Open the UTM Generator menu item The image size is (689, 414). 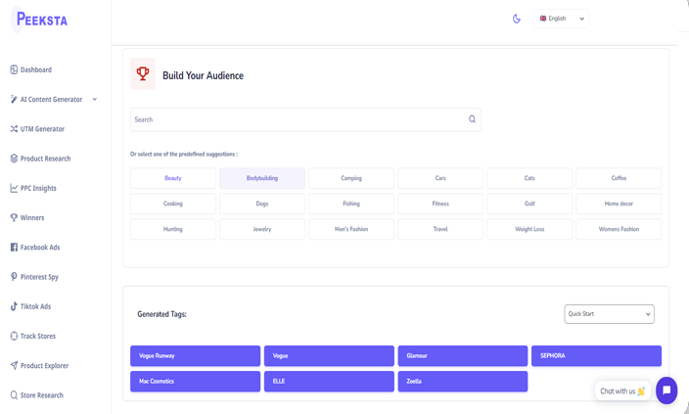click(42, 129)
